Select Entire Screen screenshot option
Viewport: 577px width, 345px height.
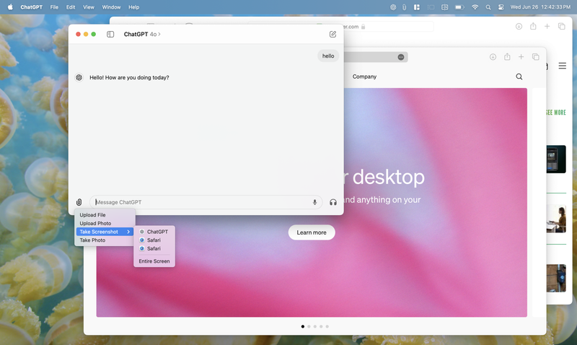tap(154, 261)
